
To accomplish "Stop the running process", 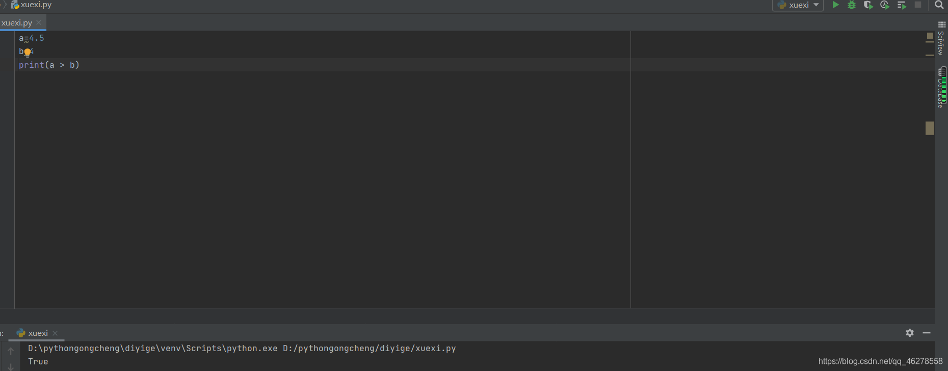I will 918,5.
